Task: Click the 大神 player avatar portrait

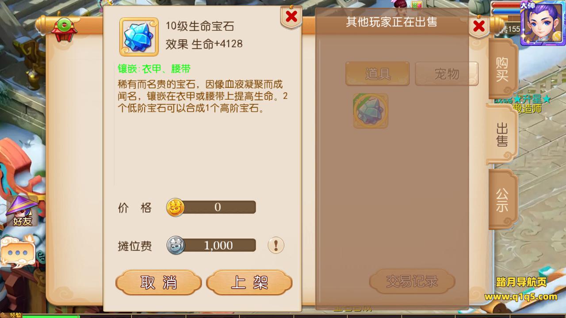Action: tap(543, 23)
